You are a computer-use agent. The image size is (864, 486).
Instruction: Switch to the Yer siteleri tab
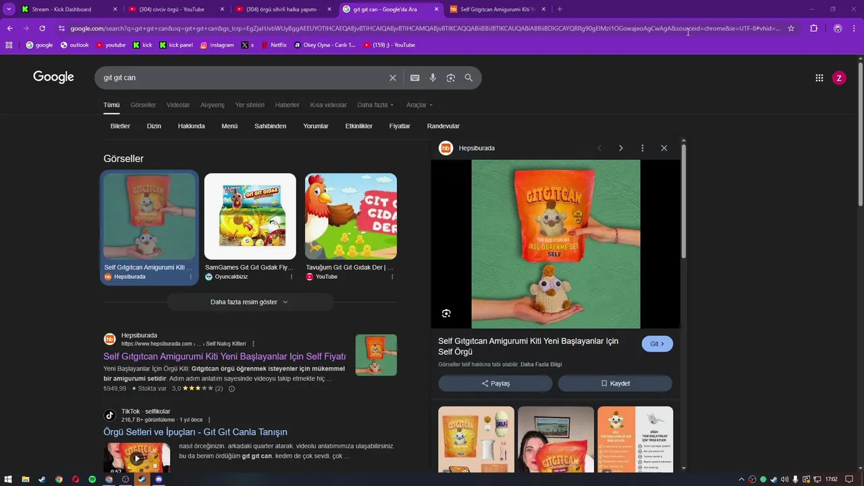(250, 105)
